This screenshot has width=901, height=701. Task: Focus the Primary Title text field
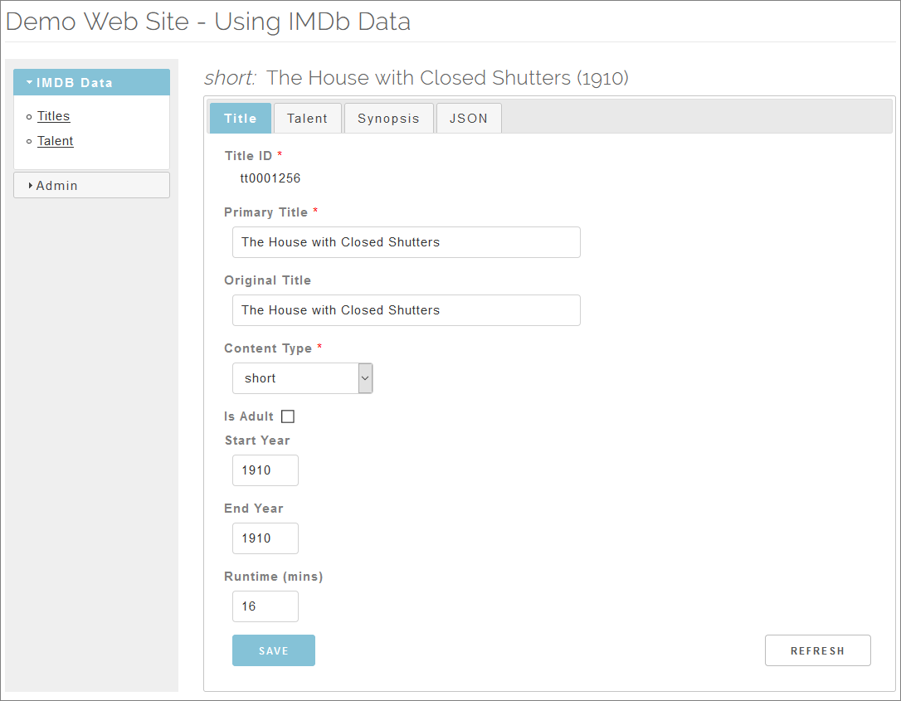click(406, 242)
